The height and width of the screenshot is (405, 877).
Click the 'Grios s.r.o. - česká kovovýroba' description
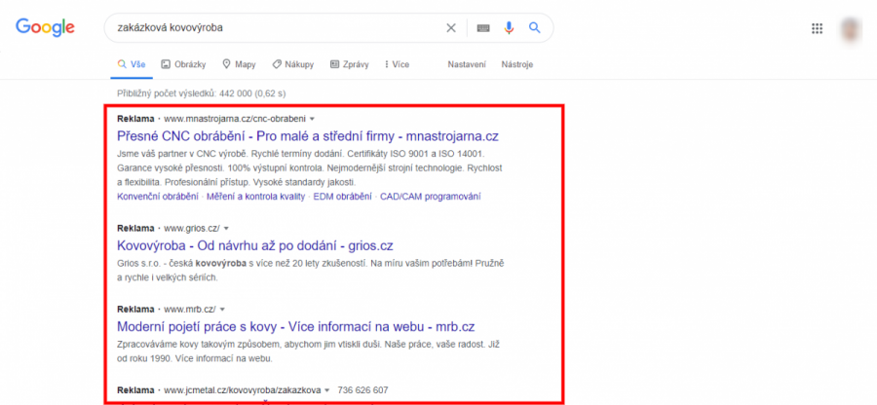311,270
